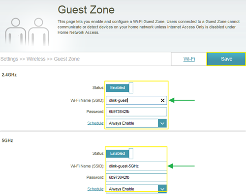Click the 5GHz Schedule dropdown chevron icon
The width and height of the screenshot is (246, 194).
point(162,189)
